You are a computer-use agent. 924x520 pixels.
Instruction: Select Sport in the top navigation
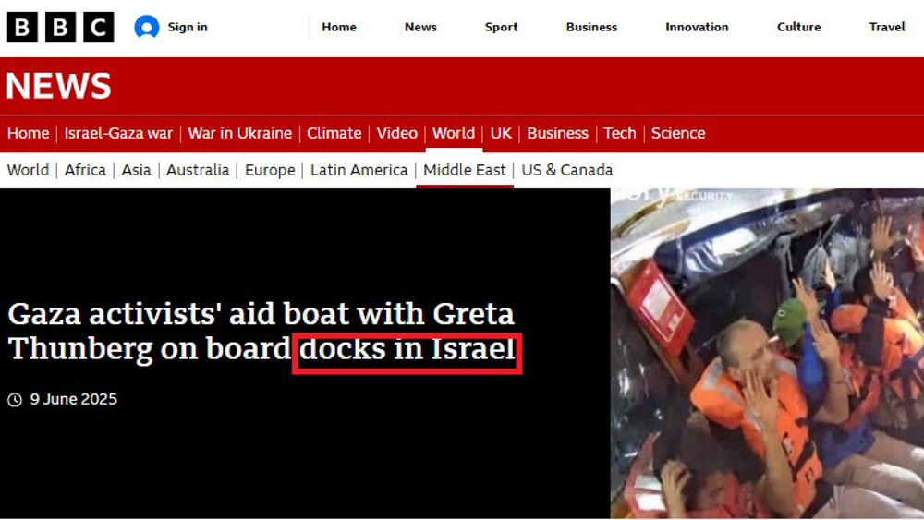(x=501, y=27)
